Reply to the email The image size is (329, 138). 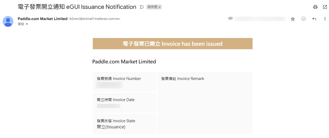pyautogui.click(x=314, y=19)
